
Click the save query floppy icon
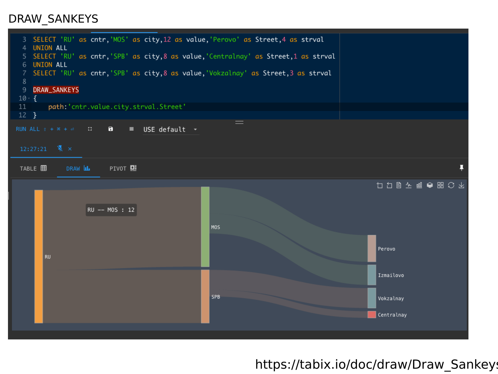pos(111,129)
